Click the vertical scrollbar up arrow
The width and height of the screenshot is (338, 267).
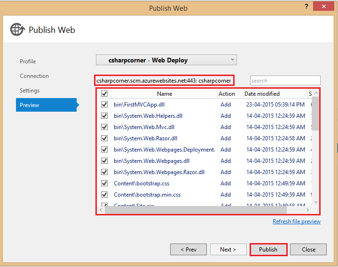point(316,93)
